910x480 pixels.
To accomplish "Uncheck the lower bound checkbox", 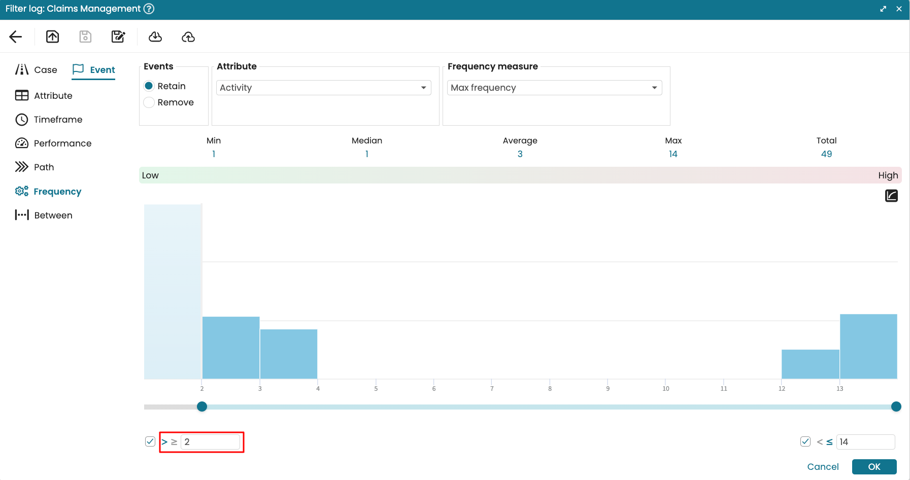I will pyautogui.click(x=150, y=441).
